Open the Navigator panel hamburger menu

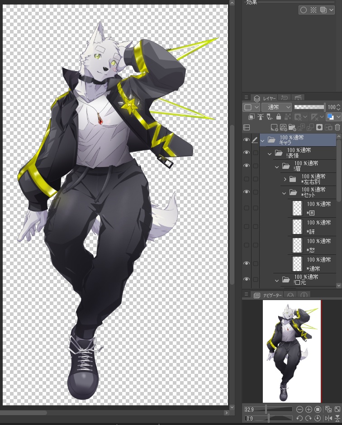point(246,294)
